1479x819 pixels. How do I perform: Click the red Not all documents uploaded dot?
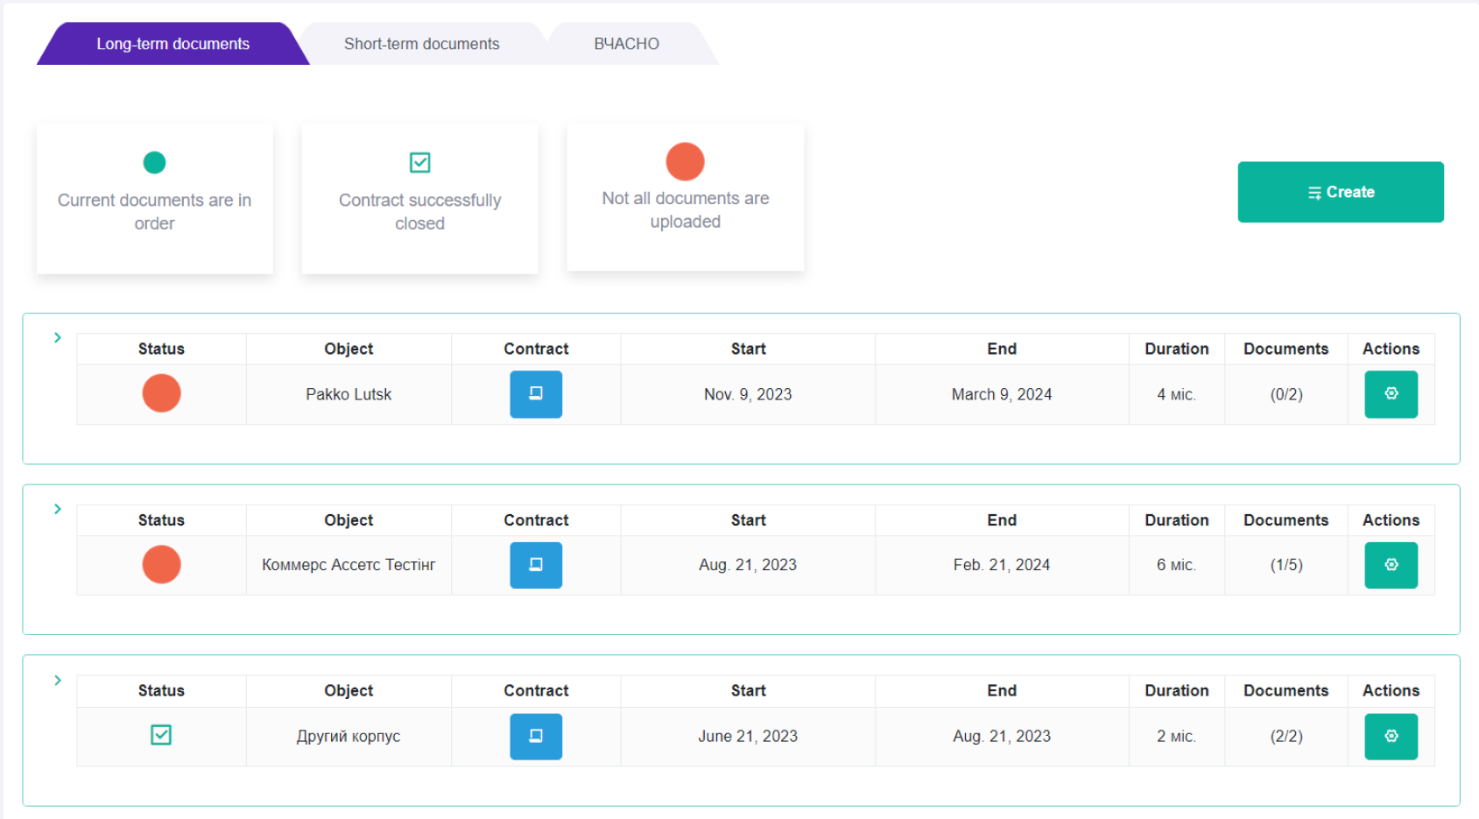click(x=685, y=162)
